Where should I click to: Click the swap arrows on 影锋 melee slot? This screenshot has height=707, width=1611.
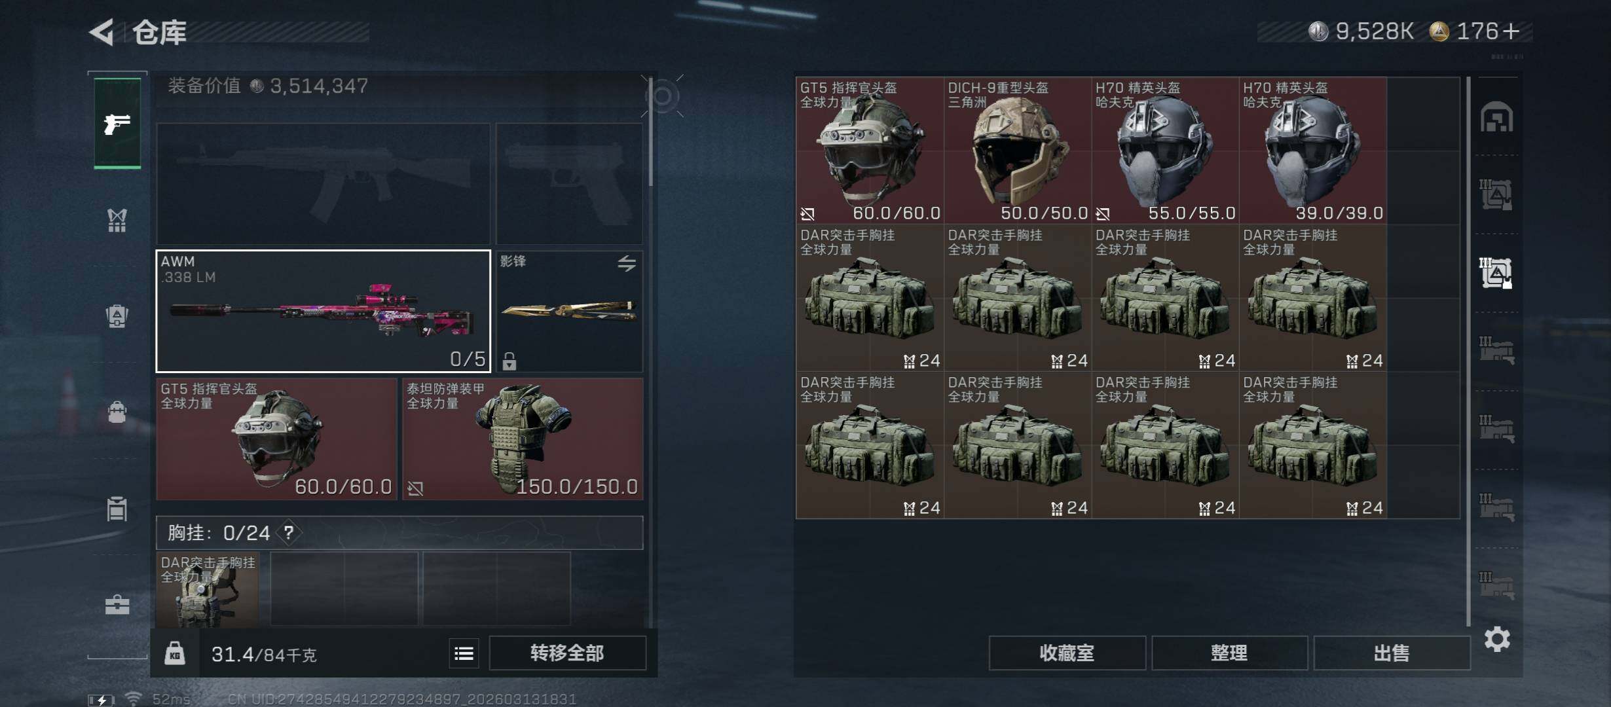click(x=627, y=263)
